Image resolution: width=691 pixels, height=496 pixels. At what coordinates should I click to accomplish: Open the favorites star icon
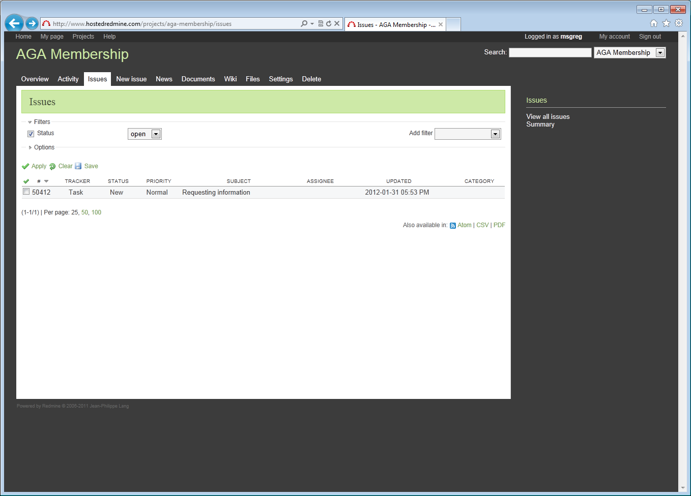coord(666,23)
